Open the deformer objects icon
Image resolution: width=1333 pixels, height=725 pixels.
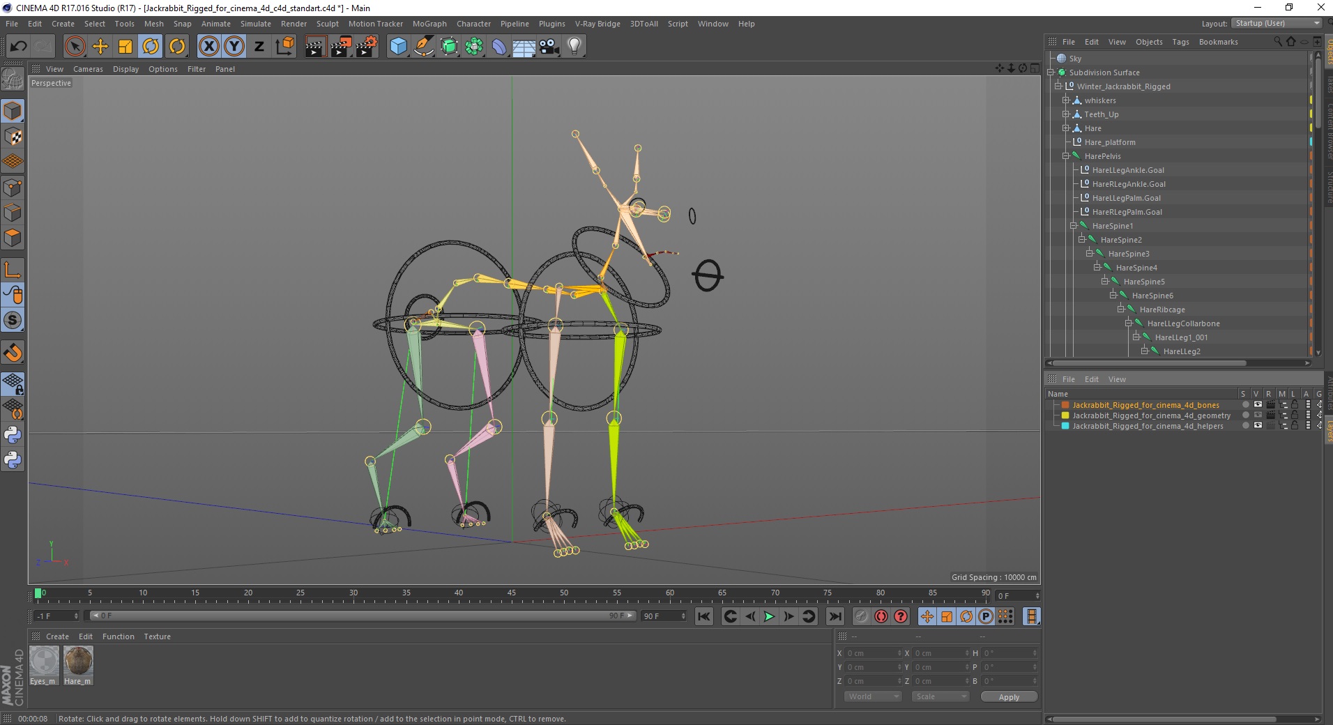coord(499,47)
